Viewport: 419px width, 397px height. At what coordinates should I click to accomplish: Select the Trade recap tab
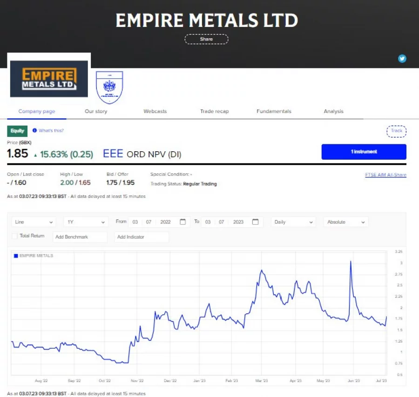(x=215, y=111)
